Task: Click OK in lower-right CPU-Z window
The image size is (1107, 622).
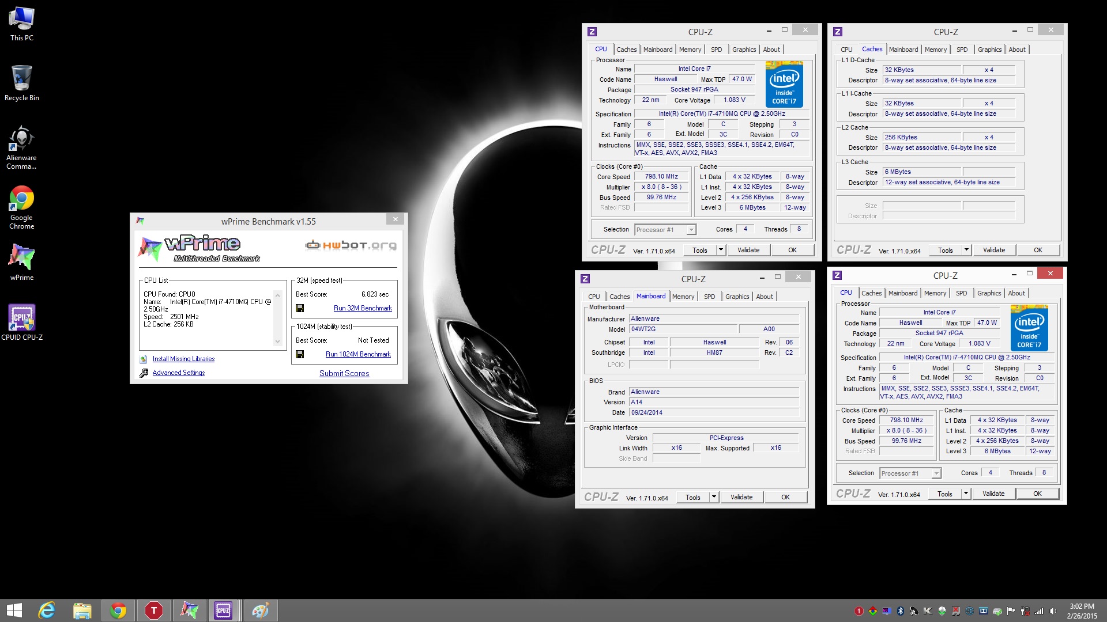Action: pos(1037,494)
